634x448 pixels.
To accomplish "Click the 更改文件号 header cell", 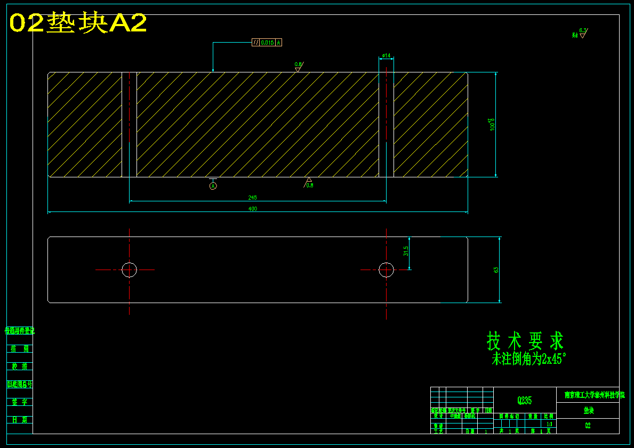I will (457, 410).
